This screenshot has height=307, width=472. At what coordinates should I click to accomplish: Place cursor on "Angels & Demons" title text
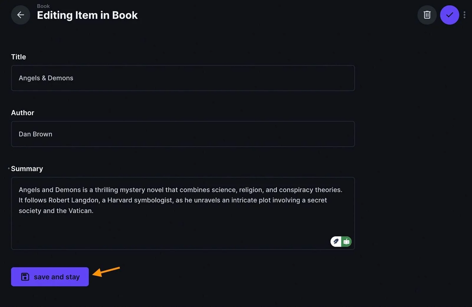click(x=46, y=78)
